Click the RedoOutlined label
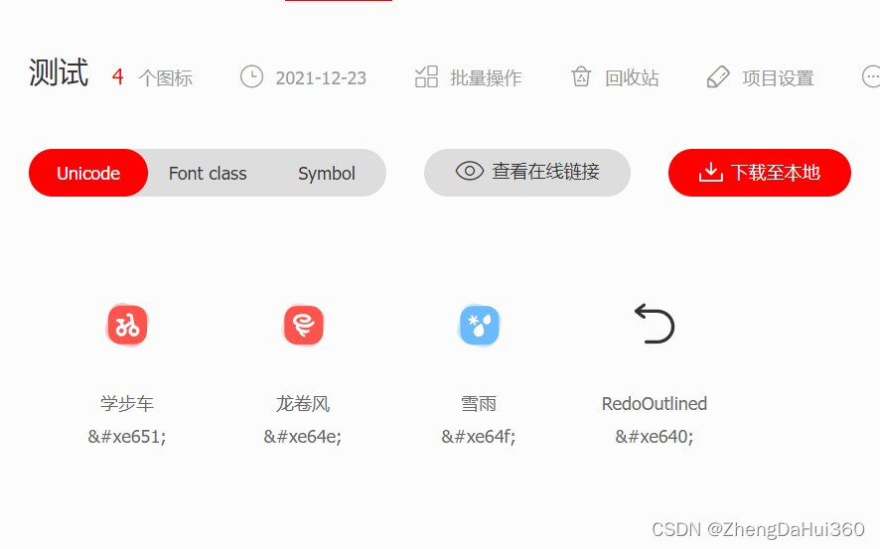The image size is (880, 549). coord(655,404)
